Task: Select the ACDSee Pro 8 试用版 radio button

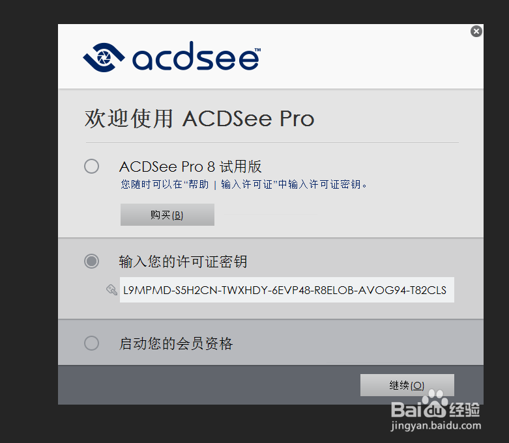Action: pos(91,167)
